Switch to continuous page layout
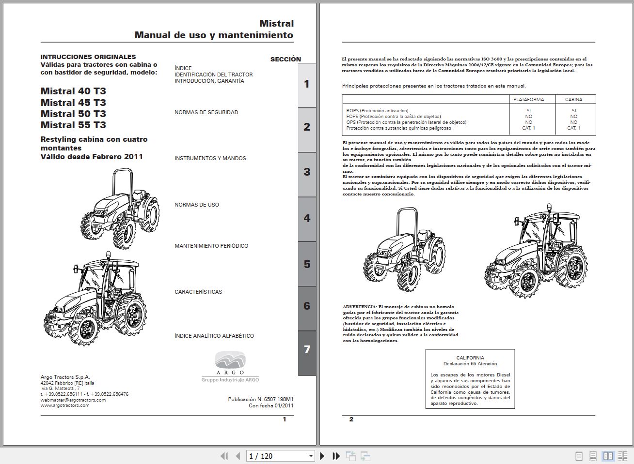Image resolution: width=634 pixels, height=464 pixels. [593, 456]
